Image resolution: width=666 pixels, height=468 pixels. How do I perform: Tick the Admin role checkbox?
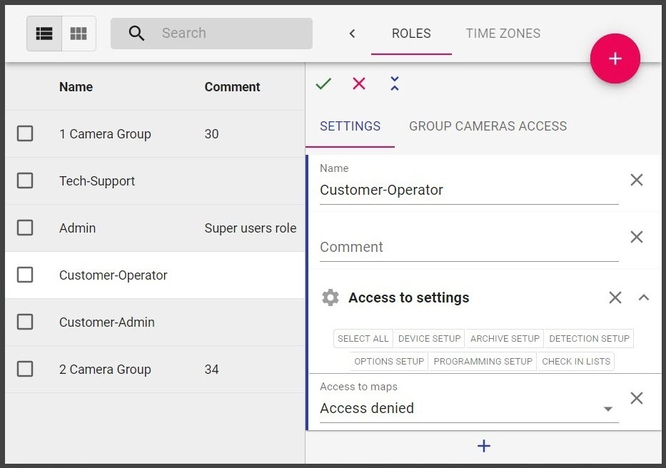pos(25,228)
